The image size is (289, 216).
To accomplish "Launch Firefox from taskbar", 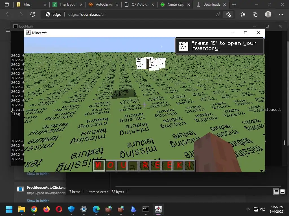I will [x=47, y=209].
